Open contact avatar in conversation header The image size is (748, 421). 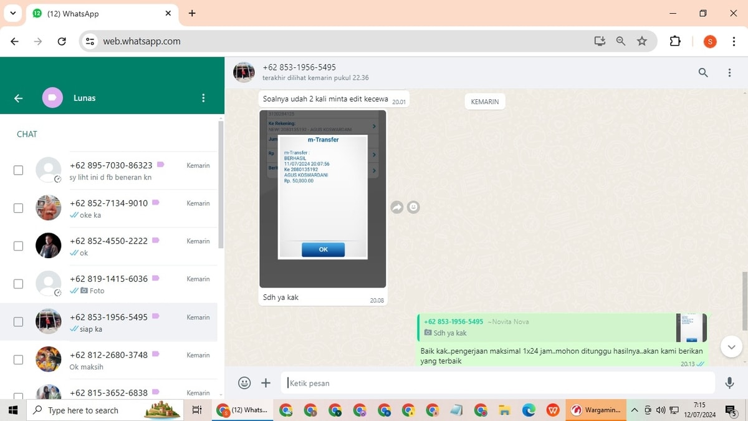pyautogui.click(x=244, y=72)
